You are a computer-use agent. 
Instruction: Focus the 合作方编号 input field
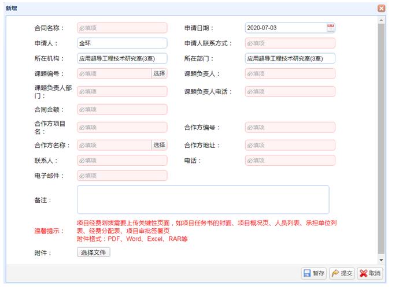coord(290,127)
